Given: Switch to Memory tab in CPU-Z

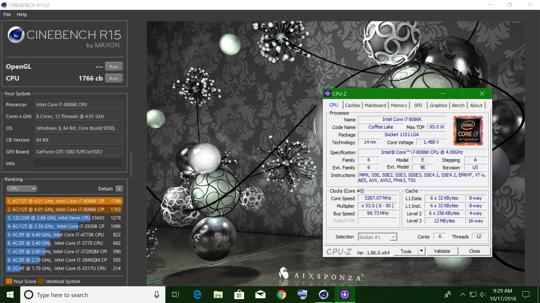Looking at the screenshot, I should pos(399,105).
